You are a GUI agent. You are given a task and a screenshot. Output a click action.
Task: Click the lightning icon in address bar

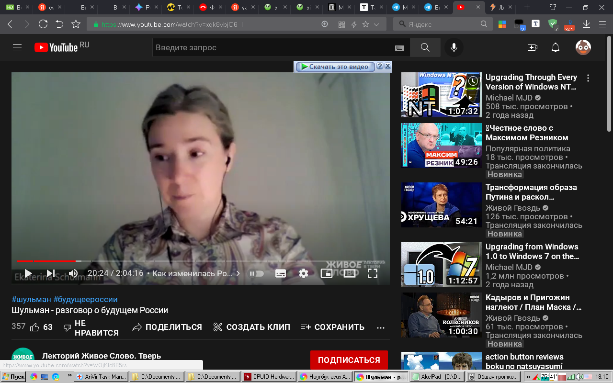coord(354,24)
